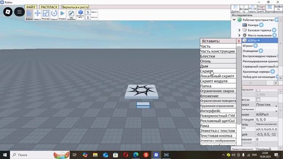The image size is (283, 159).
Task: Add object via plus next to Рабочее пространство
Action: tap(276, 20)
